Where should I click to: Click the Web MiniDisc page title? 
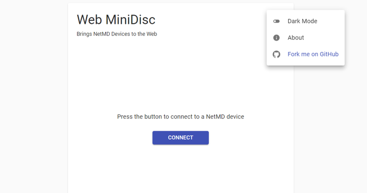click(x=116, y=20)
